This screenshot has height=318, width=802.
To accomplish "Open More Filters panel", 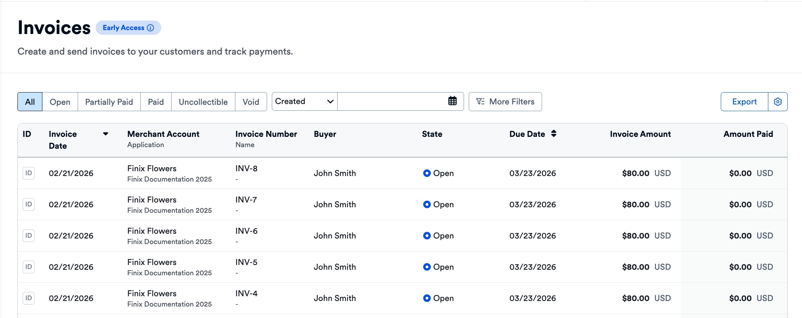I will tap(505, 102).
